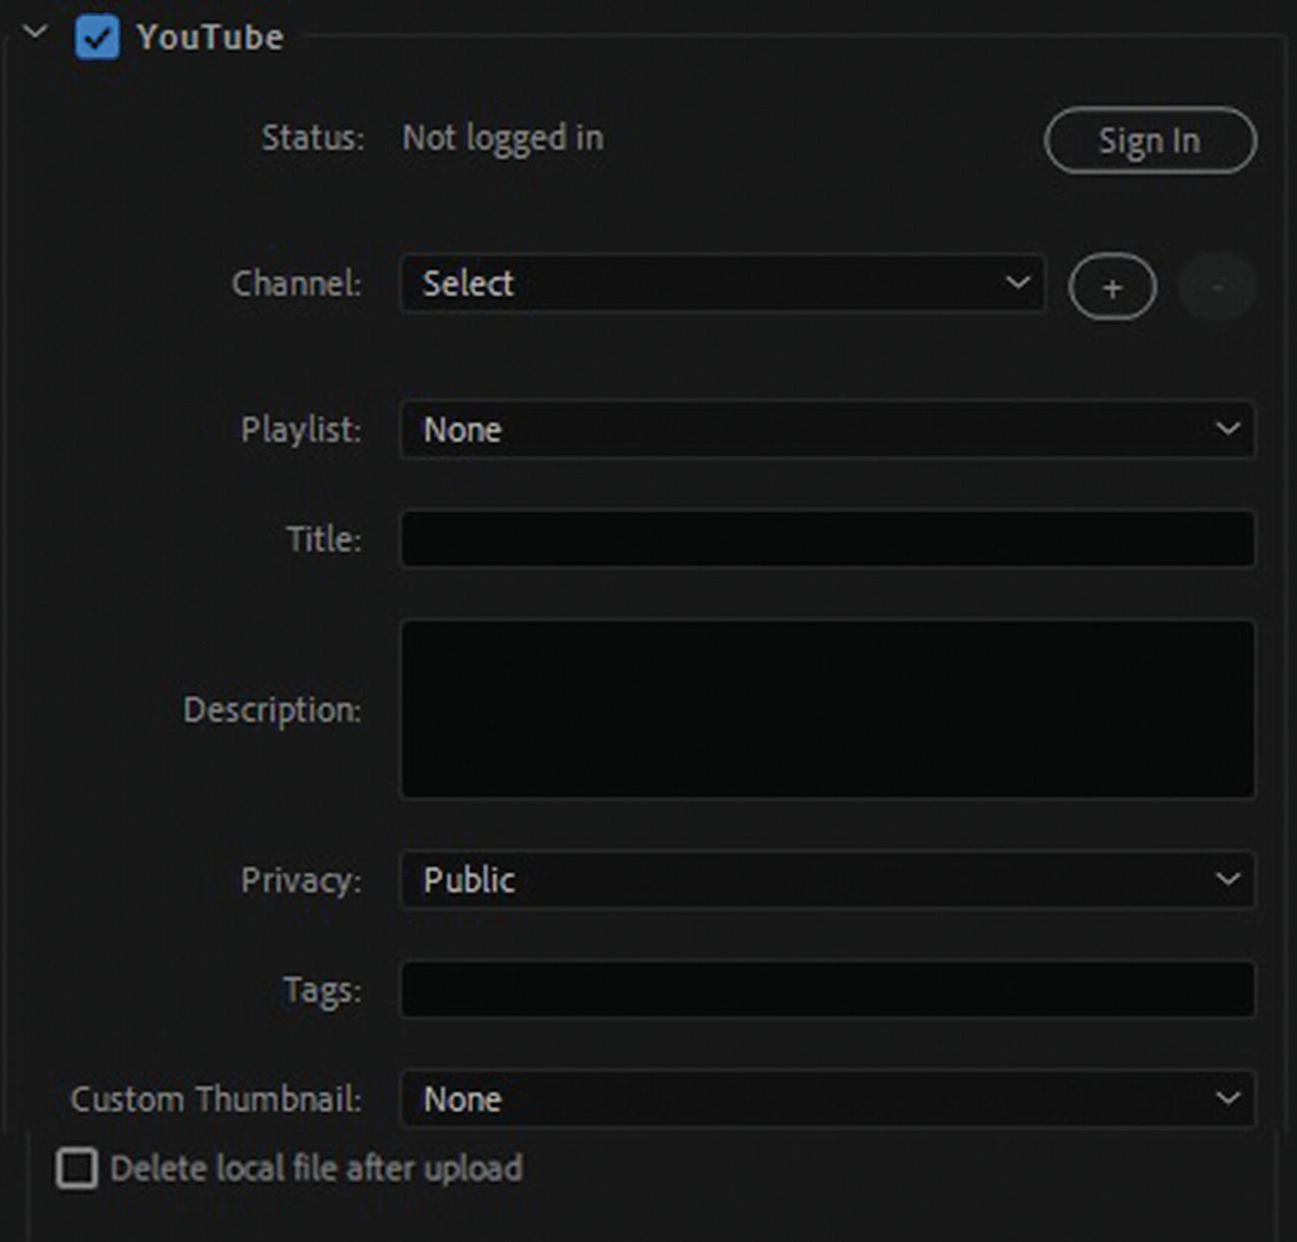Open the Channel Select dropdown
Viewport: 1297px width, 1242px height.
722,283
